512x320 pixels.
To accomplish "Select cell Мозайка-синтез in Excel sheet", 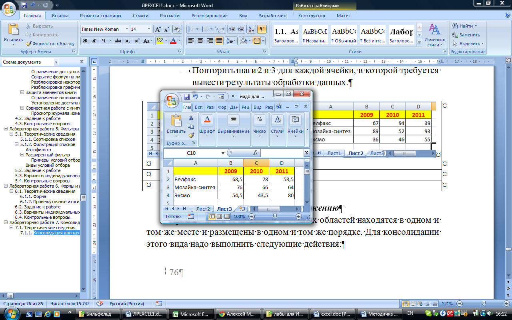I will (x=195, y=187).
